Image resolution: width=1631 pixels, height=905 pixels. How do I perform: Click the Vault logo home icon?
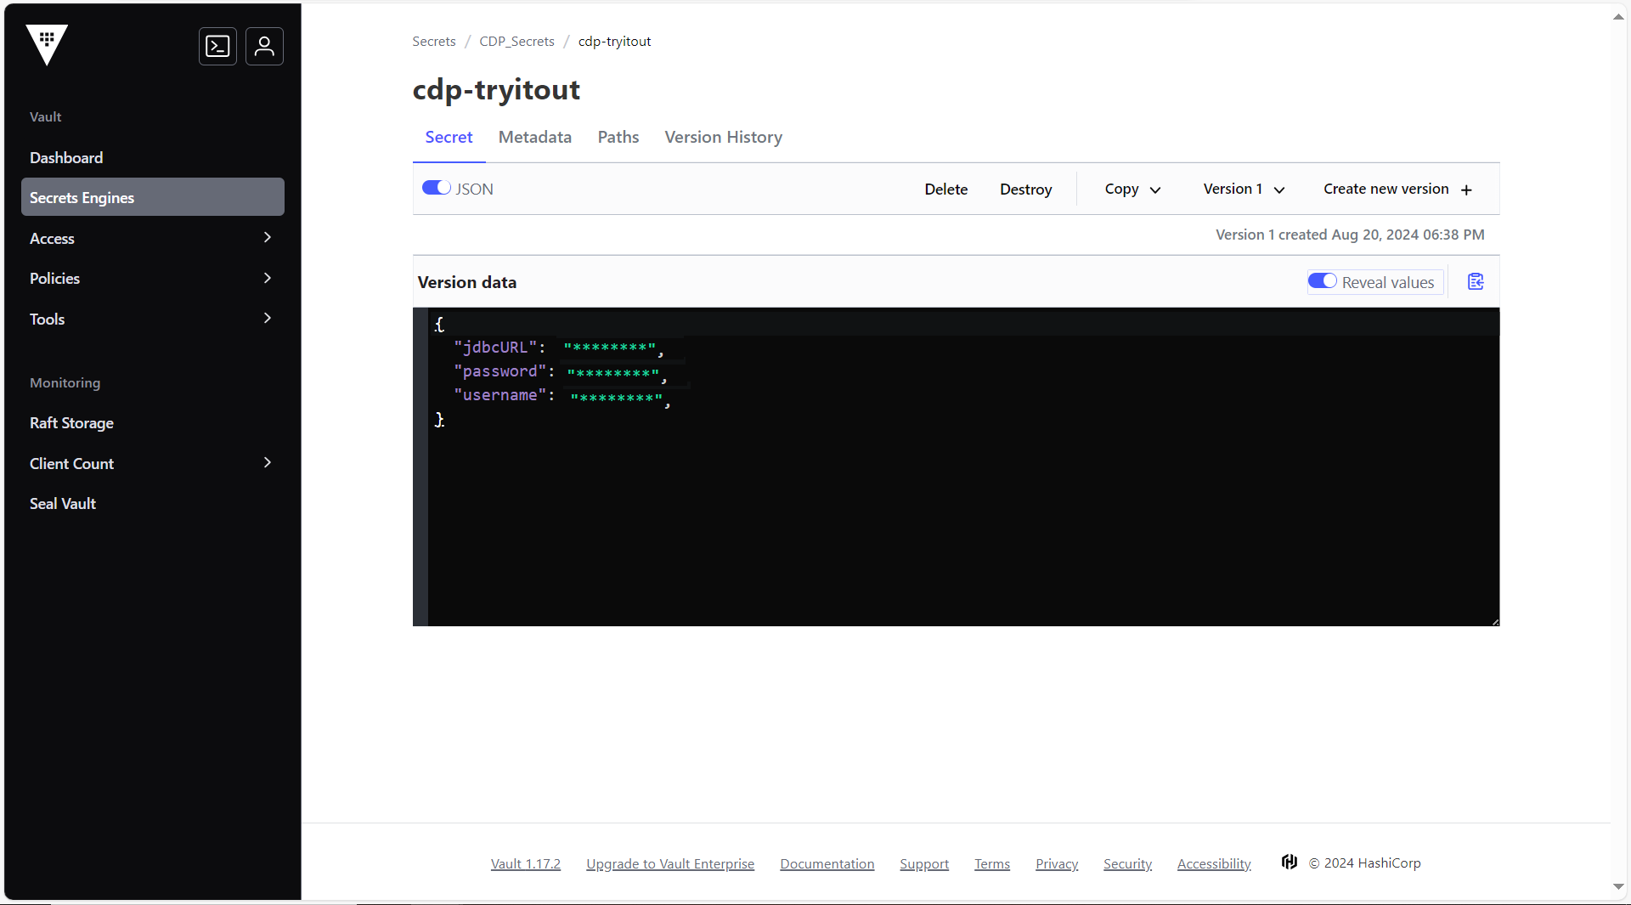[47, 44]
